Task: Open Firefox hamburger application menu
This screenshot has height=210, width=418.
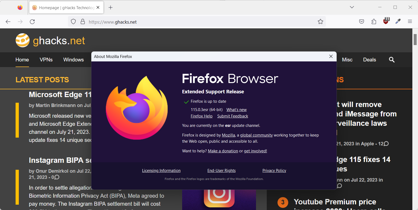Action: (410, 22)
